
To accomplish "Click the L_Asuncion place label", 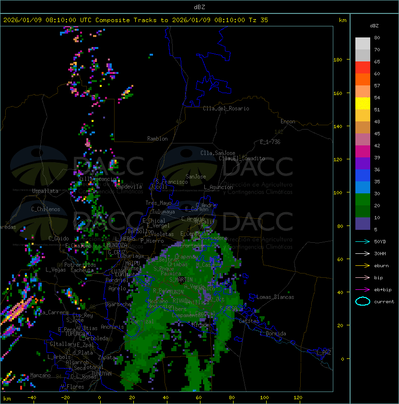I will [x=218, y=187].
